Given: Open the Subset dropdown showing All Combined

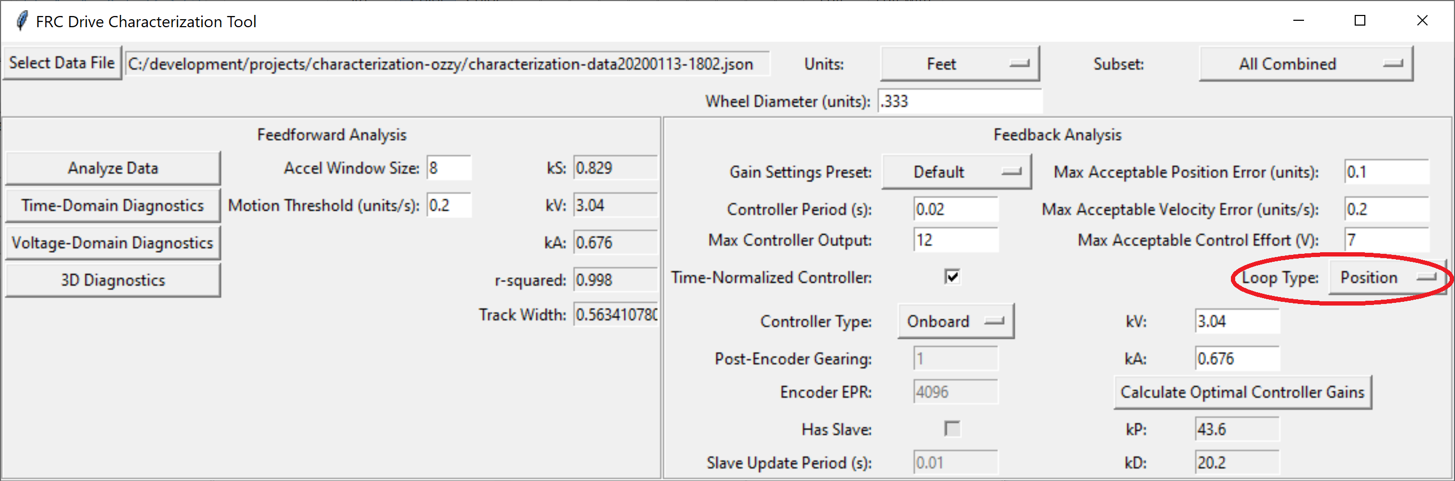Looking at the screenshot, I should [x=1305, y=63].
